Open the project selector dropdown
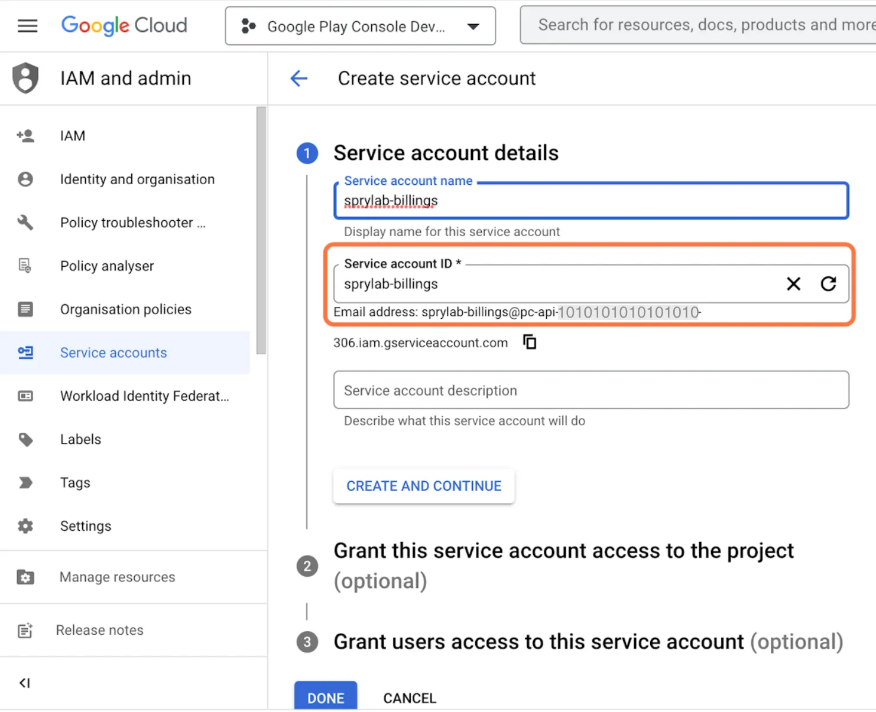 360,26
